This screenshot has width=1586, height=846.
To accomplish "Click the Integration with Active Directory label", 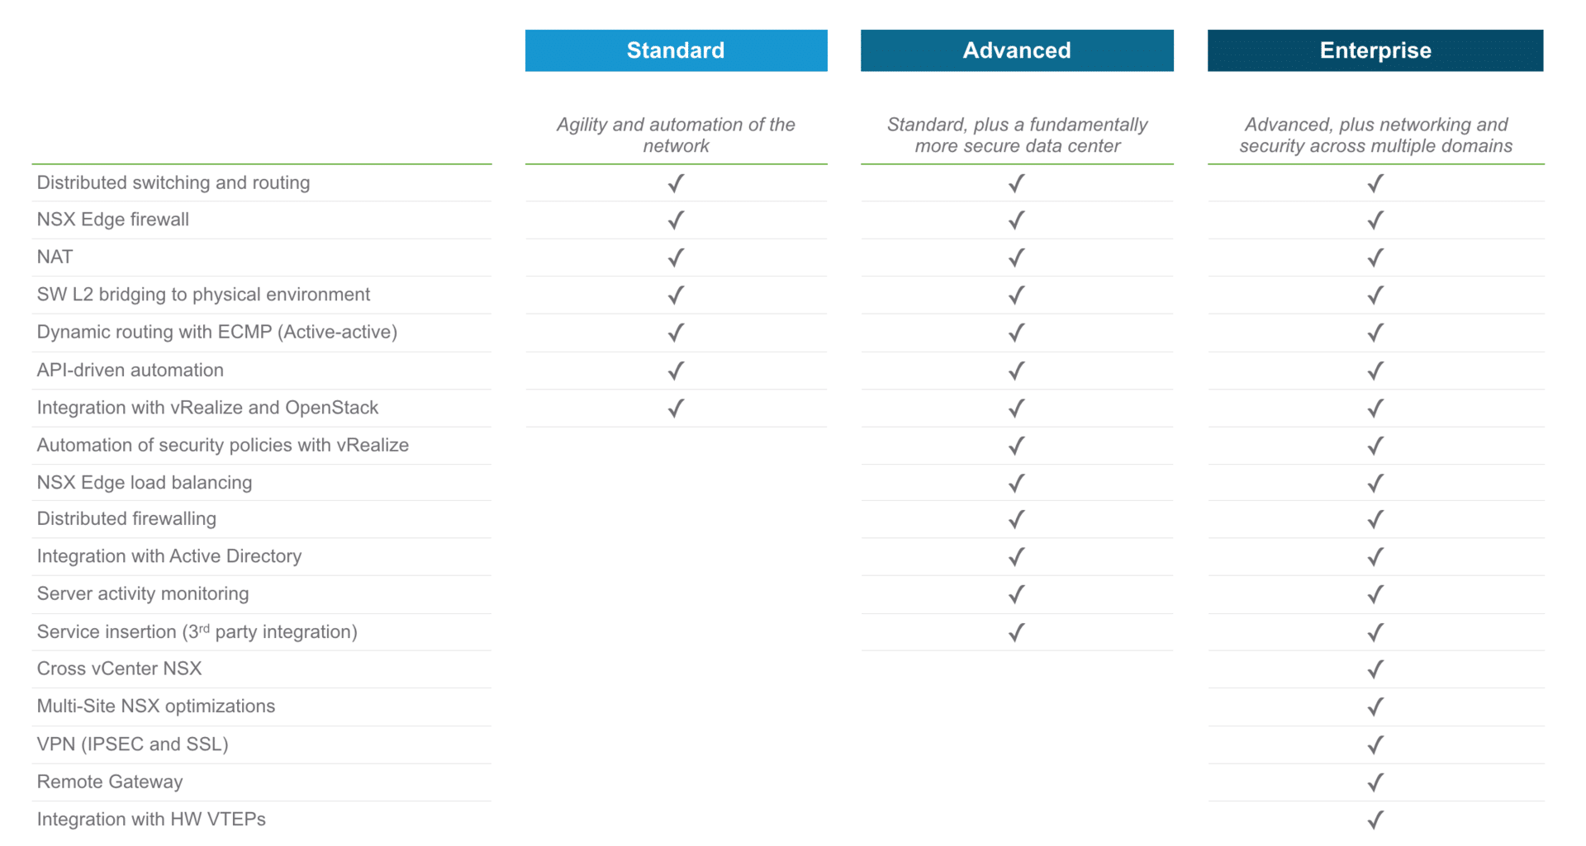I will point(169,556).
